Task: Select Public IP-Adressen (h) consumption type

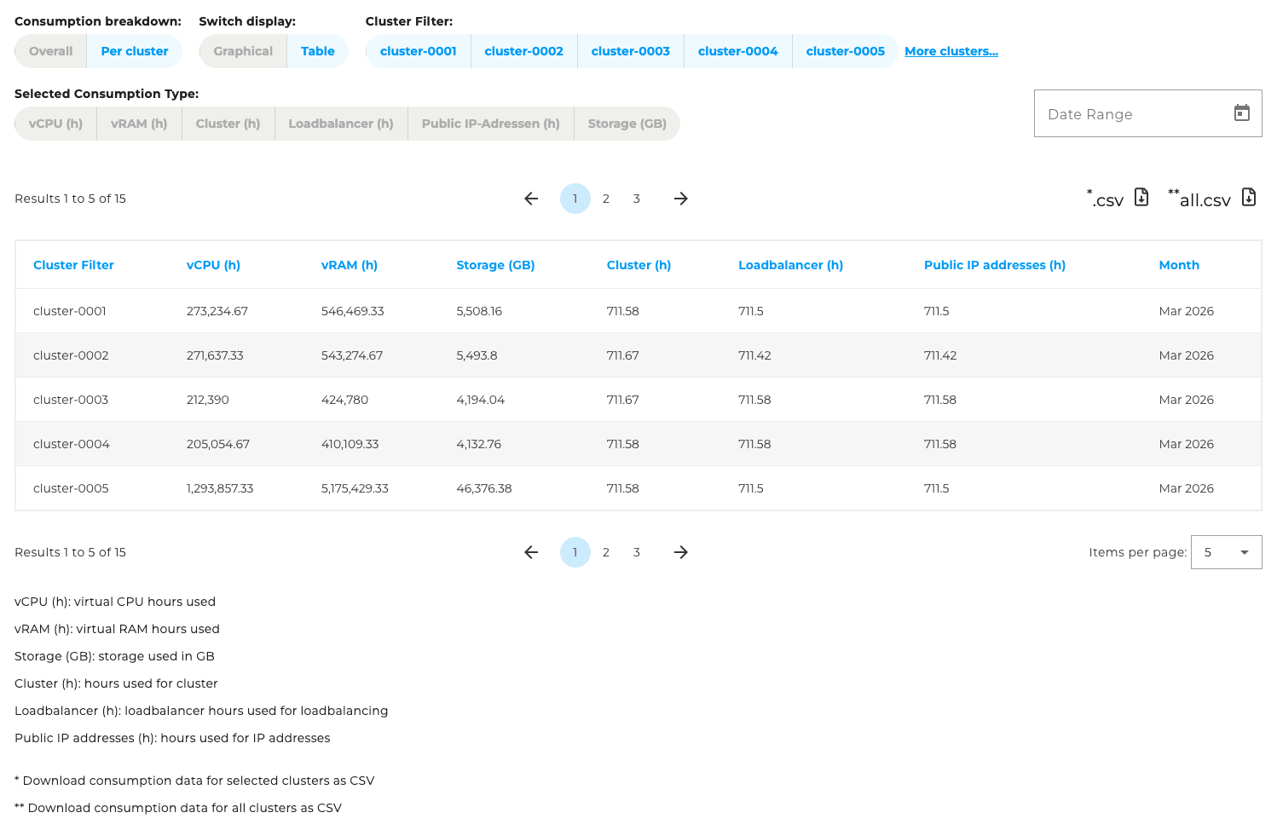Action: pyautogui.click(x=491, y=124)
